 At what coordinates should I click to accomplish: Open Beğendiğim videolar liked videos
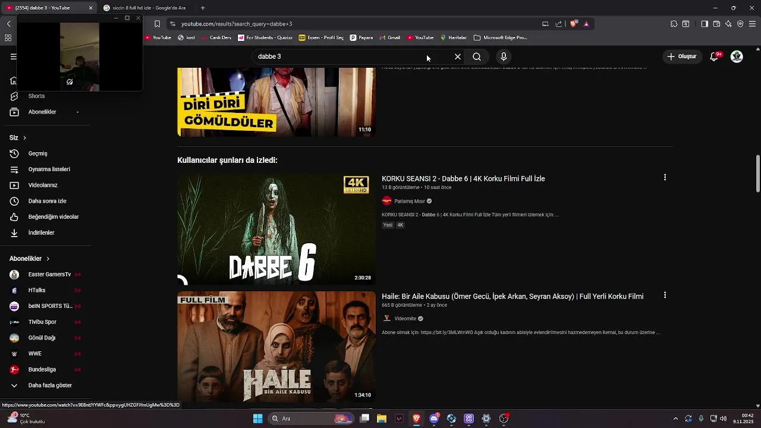(54, 217)
